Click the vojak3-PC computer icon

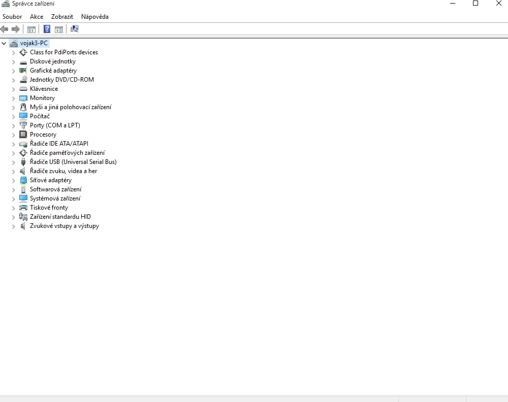(14, 43)
